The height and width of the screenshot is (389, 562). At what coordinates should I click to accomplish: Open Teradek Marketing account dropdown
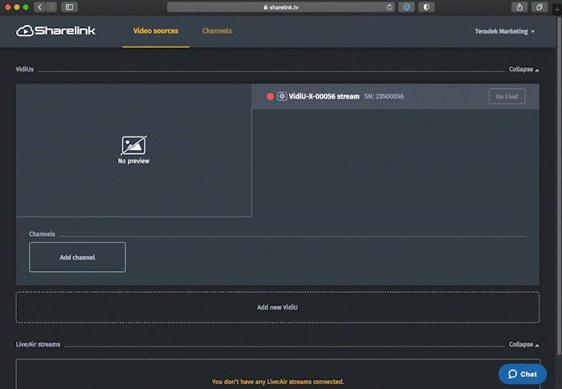tap(505, 31)
